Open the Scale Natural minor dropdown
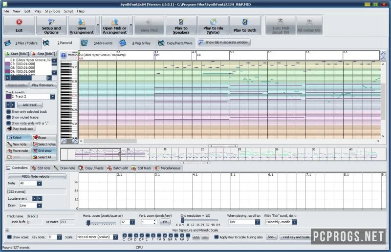 [115, 237]
